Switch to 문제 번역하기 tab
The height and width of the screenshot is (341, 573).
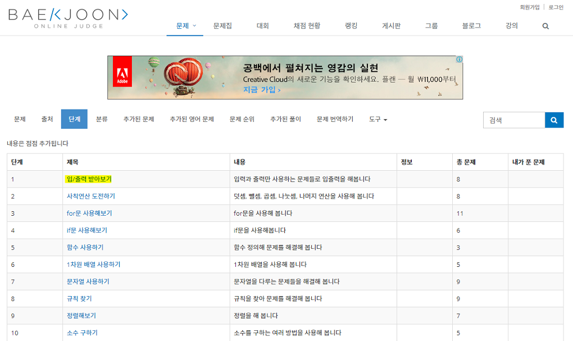(335, 119)
